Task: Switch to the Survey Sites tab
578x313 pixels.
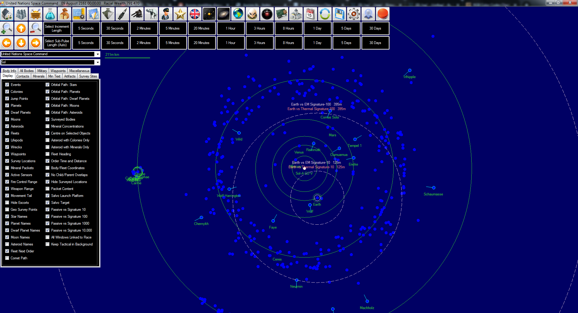Action: 88,76
